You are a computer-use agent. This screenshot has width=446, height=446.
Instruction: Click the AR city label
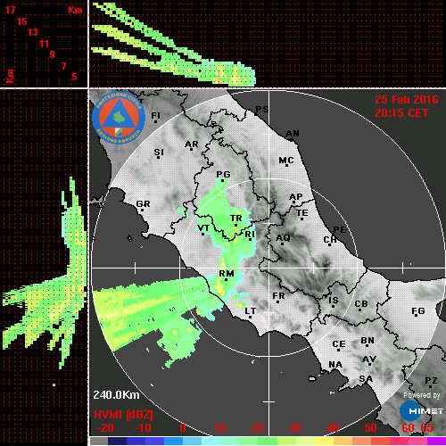[192, 145]
